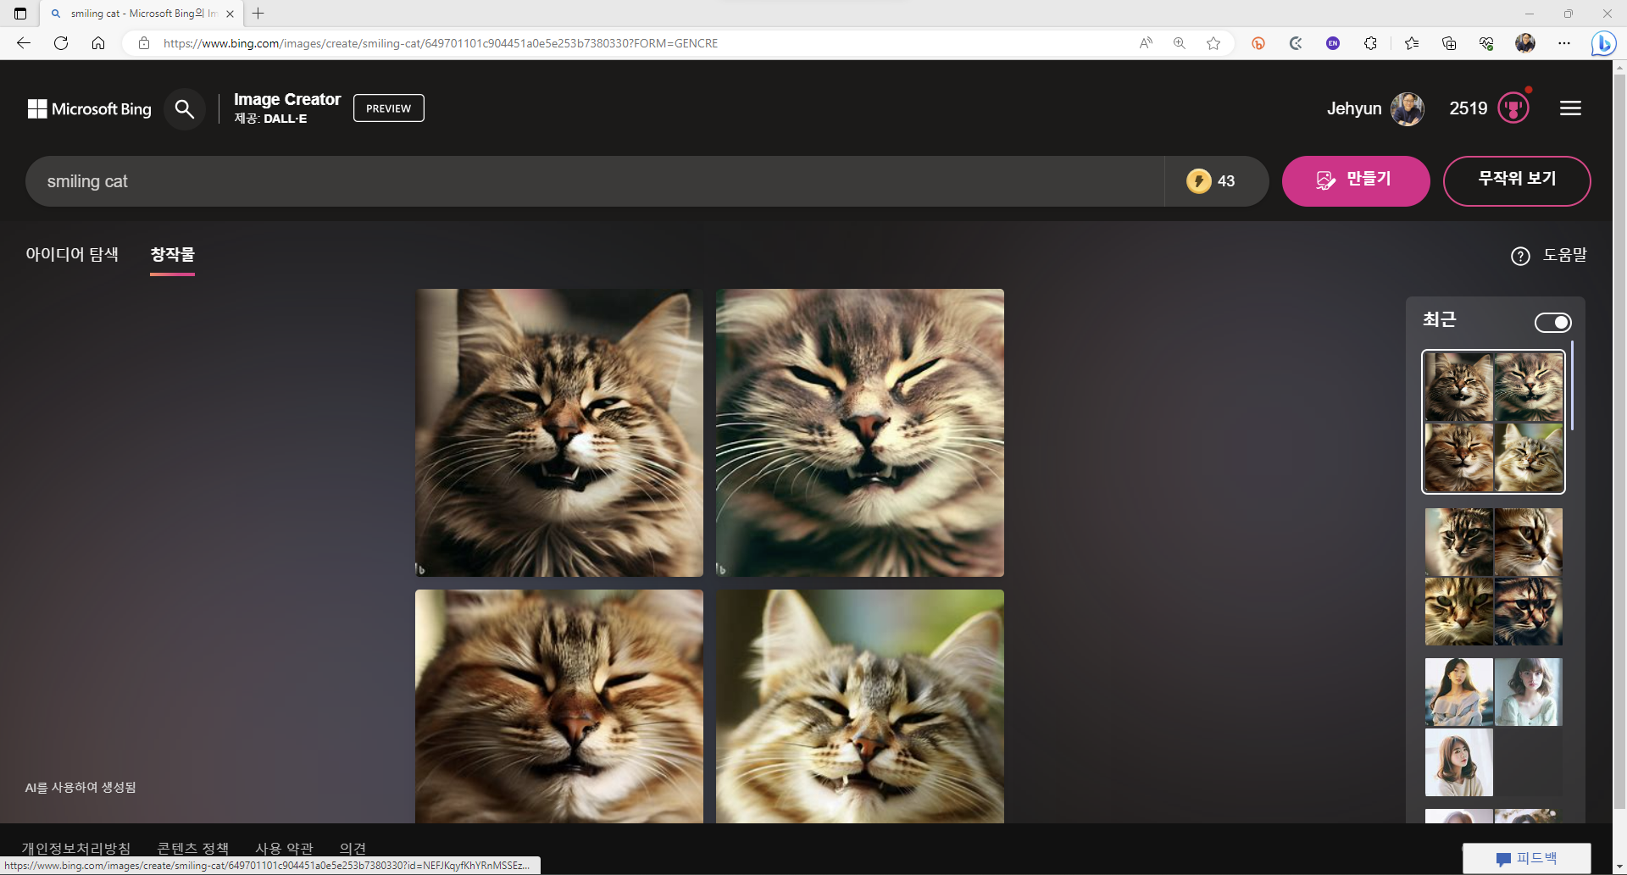The width and height of the screenshot is (1627, 875).
Task: Open top-left generated smiling cat image
Action: coord(559,433)
